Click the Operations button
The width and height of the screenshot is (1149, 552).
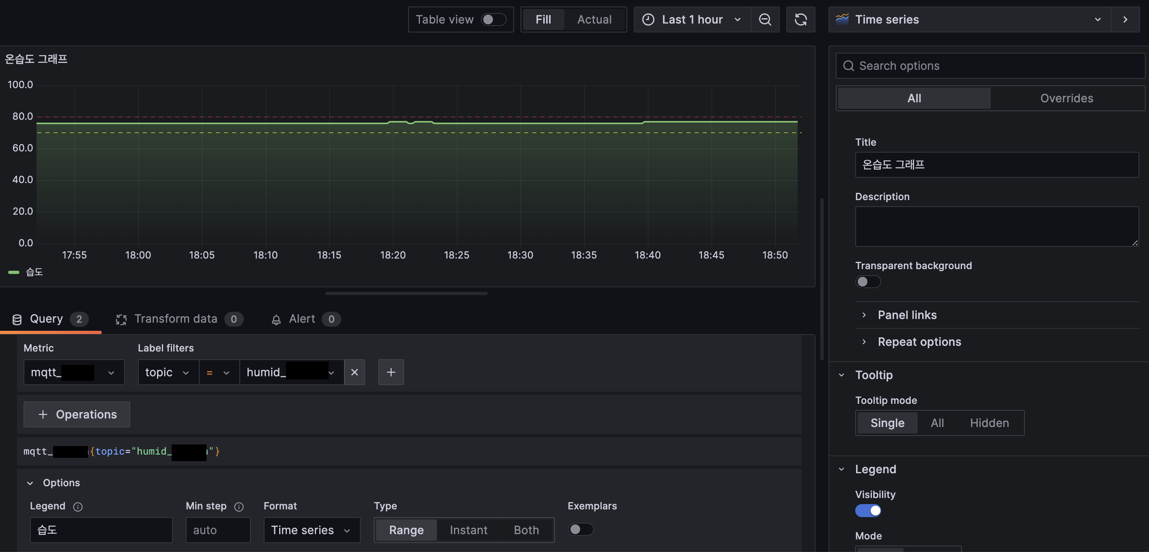(x=77, y=414)
